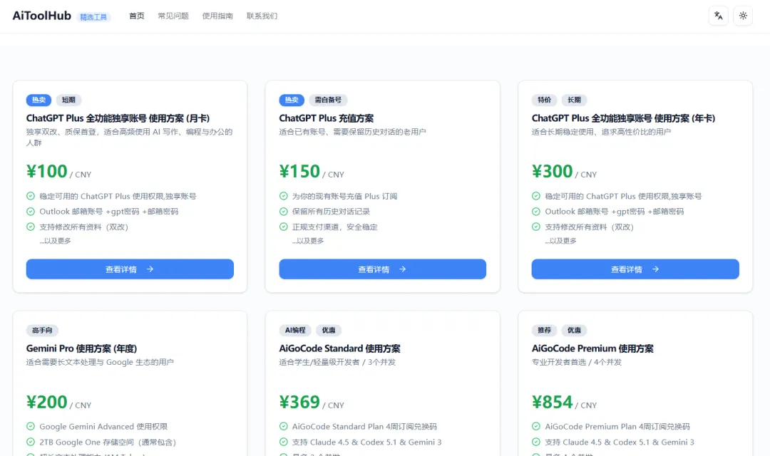
Task: Click the 优惠 tag on AiGoCode Standard card
Action: click(x=329, y=331)
